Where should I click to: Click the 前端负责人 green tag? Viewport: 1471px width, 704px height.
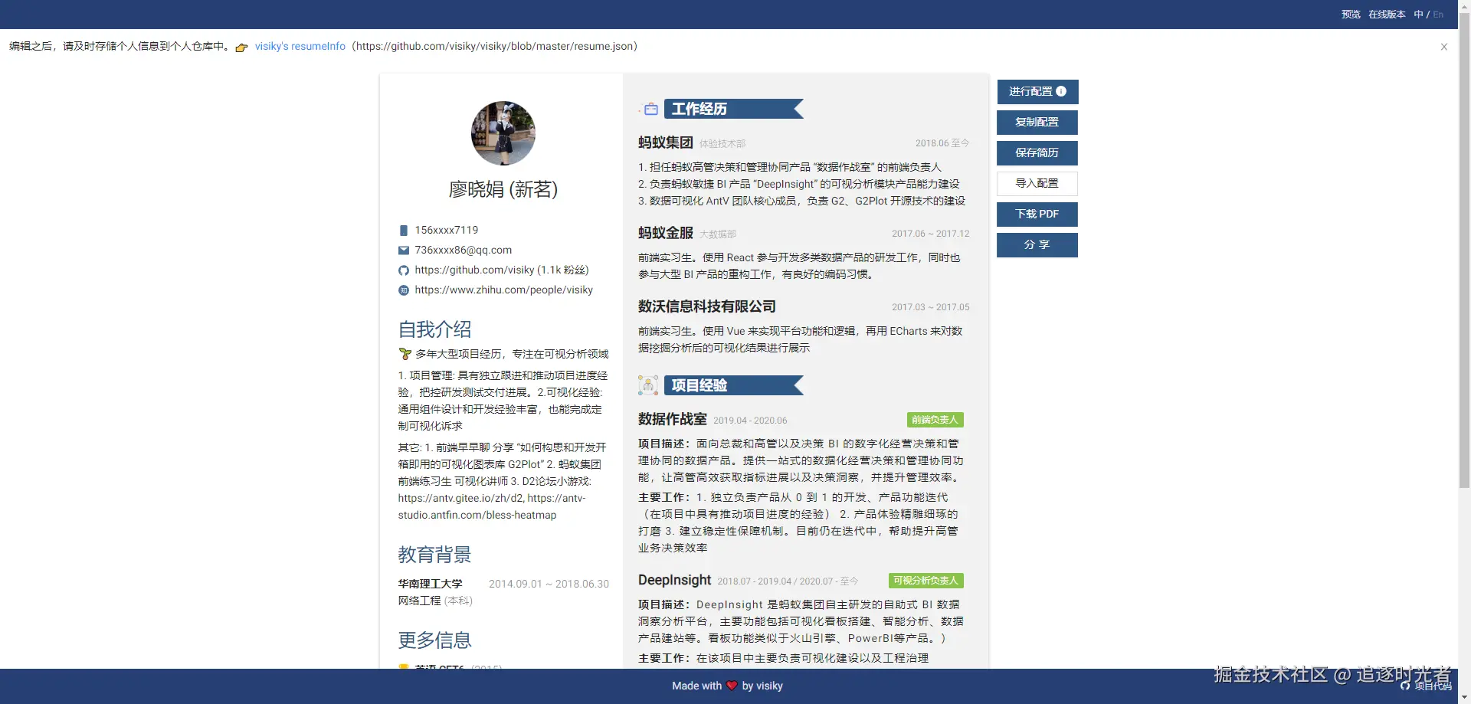pos(935,420)
